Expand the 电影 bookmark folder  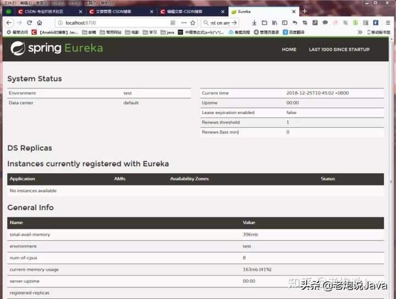(132, 32)
